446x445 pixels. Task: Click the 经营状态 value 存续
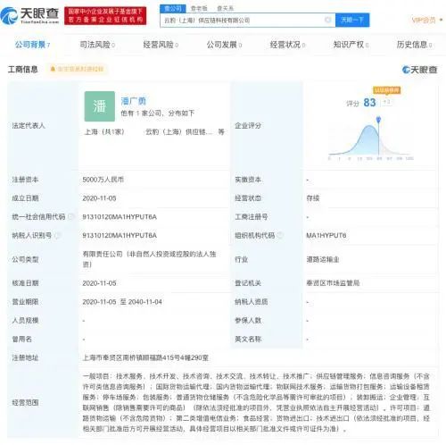click(313, 198)
